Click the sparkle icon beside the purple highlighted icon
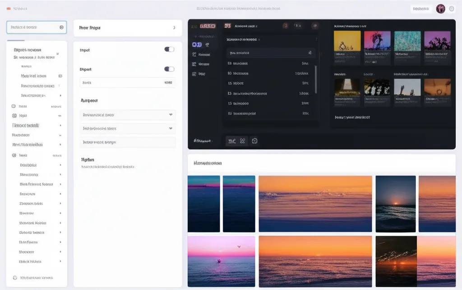462x290 pixels. (207, 45)
